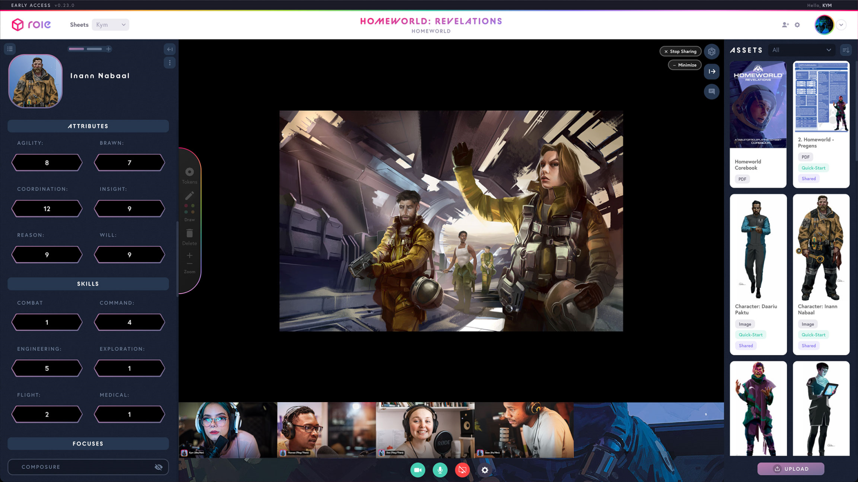
Task: Click the Flight skill value 2
Action: (x=47, y=415)
